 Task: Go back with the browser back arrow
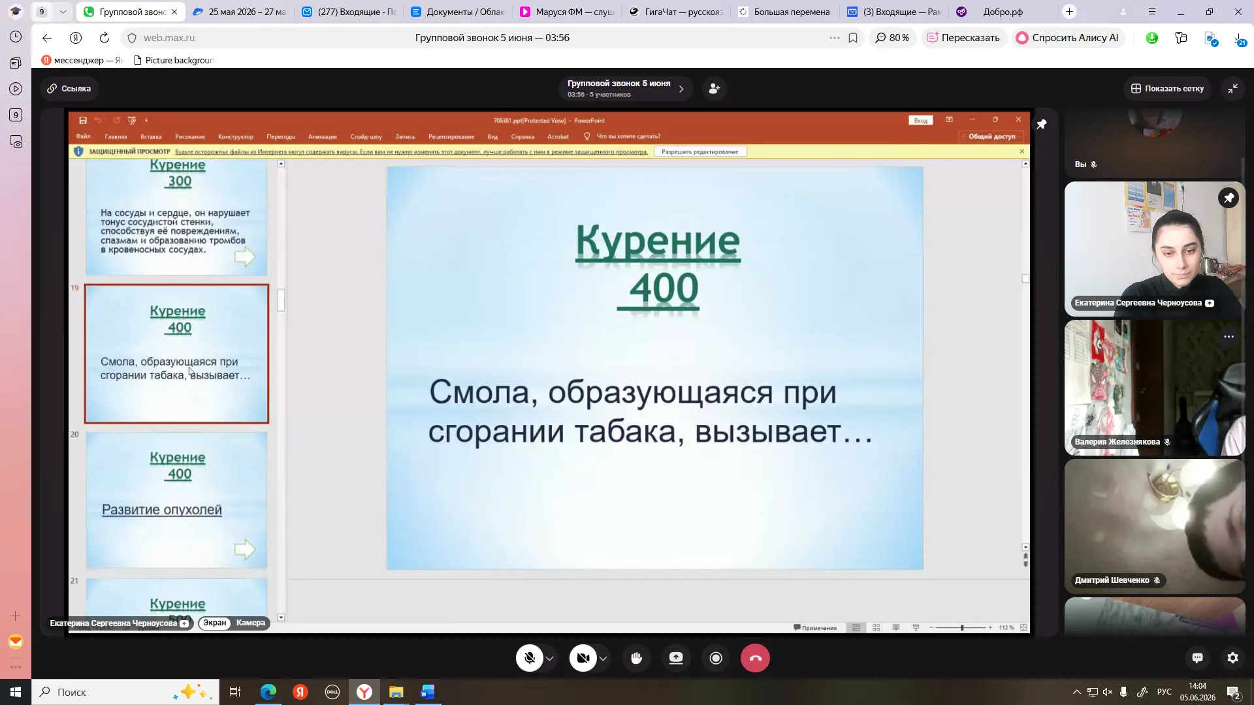(47, 38)
